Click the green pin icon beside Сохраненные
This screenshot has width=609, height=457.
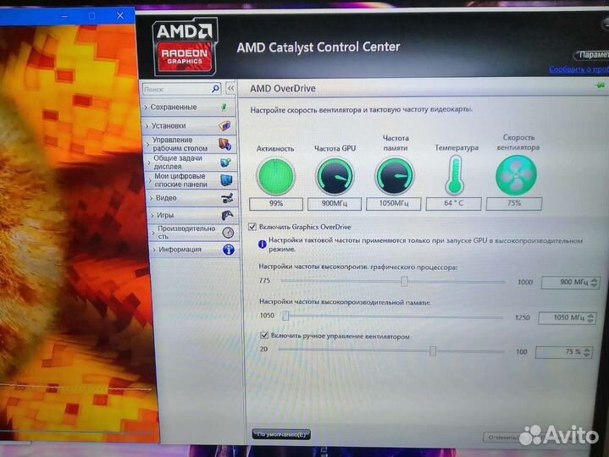coord(224,107)
